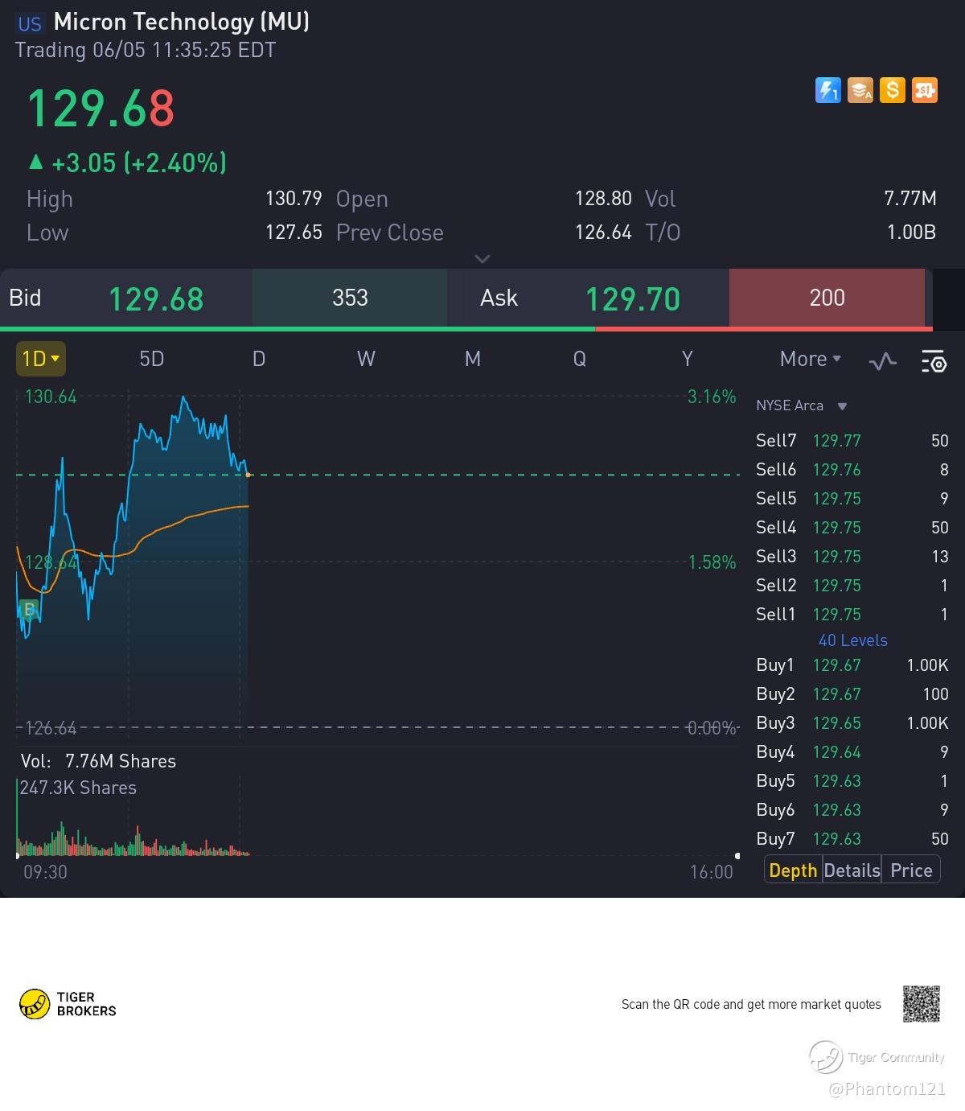
Task: Select the Sell6 row at 129.76
Action: [x=852, y=470]
